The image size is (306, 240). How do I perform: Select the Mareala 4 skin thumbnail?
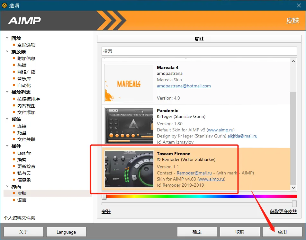tap(129, 83)
